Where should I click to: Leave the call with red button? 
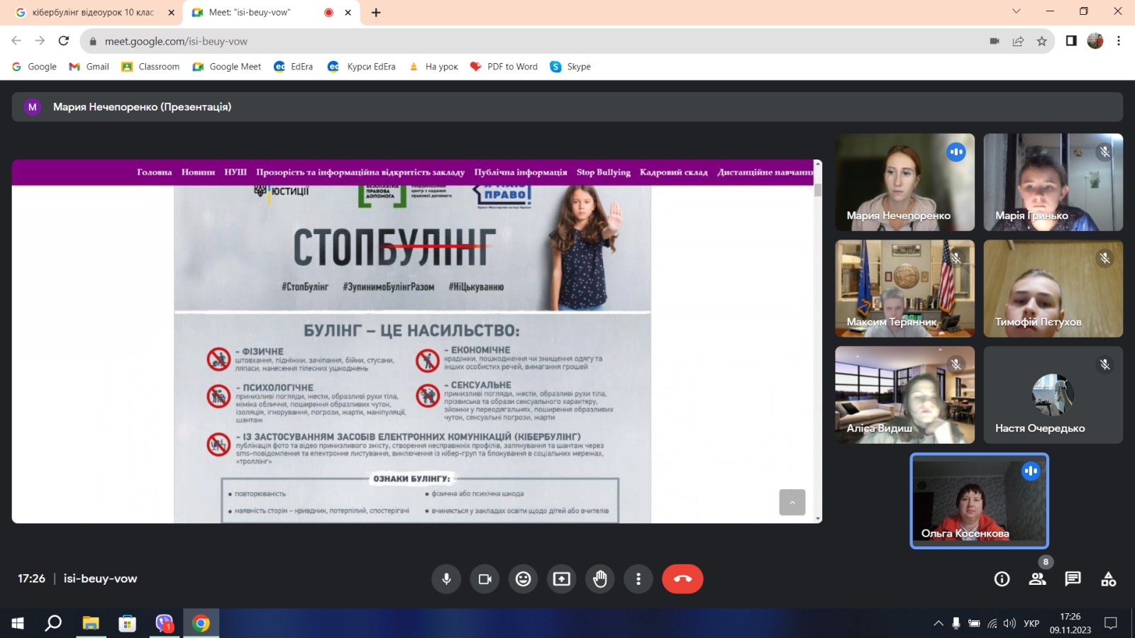pyautogui.click(x=682, y=579)
